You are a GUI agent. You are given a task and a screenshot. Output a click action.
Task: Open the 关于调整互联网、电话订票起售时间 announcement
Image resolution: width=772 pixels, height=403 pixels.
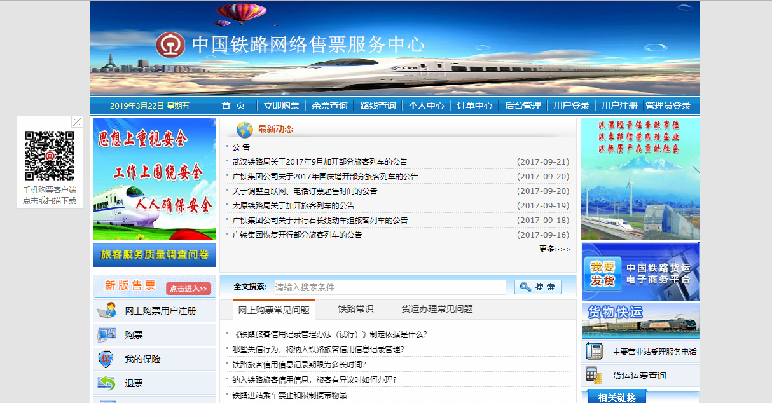[305, 191]
